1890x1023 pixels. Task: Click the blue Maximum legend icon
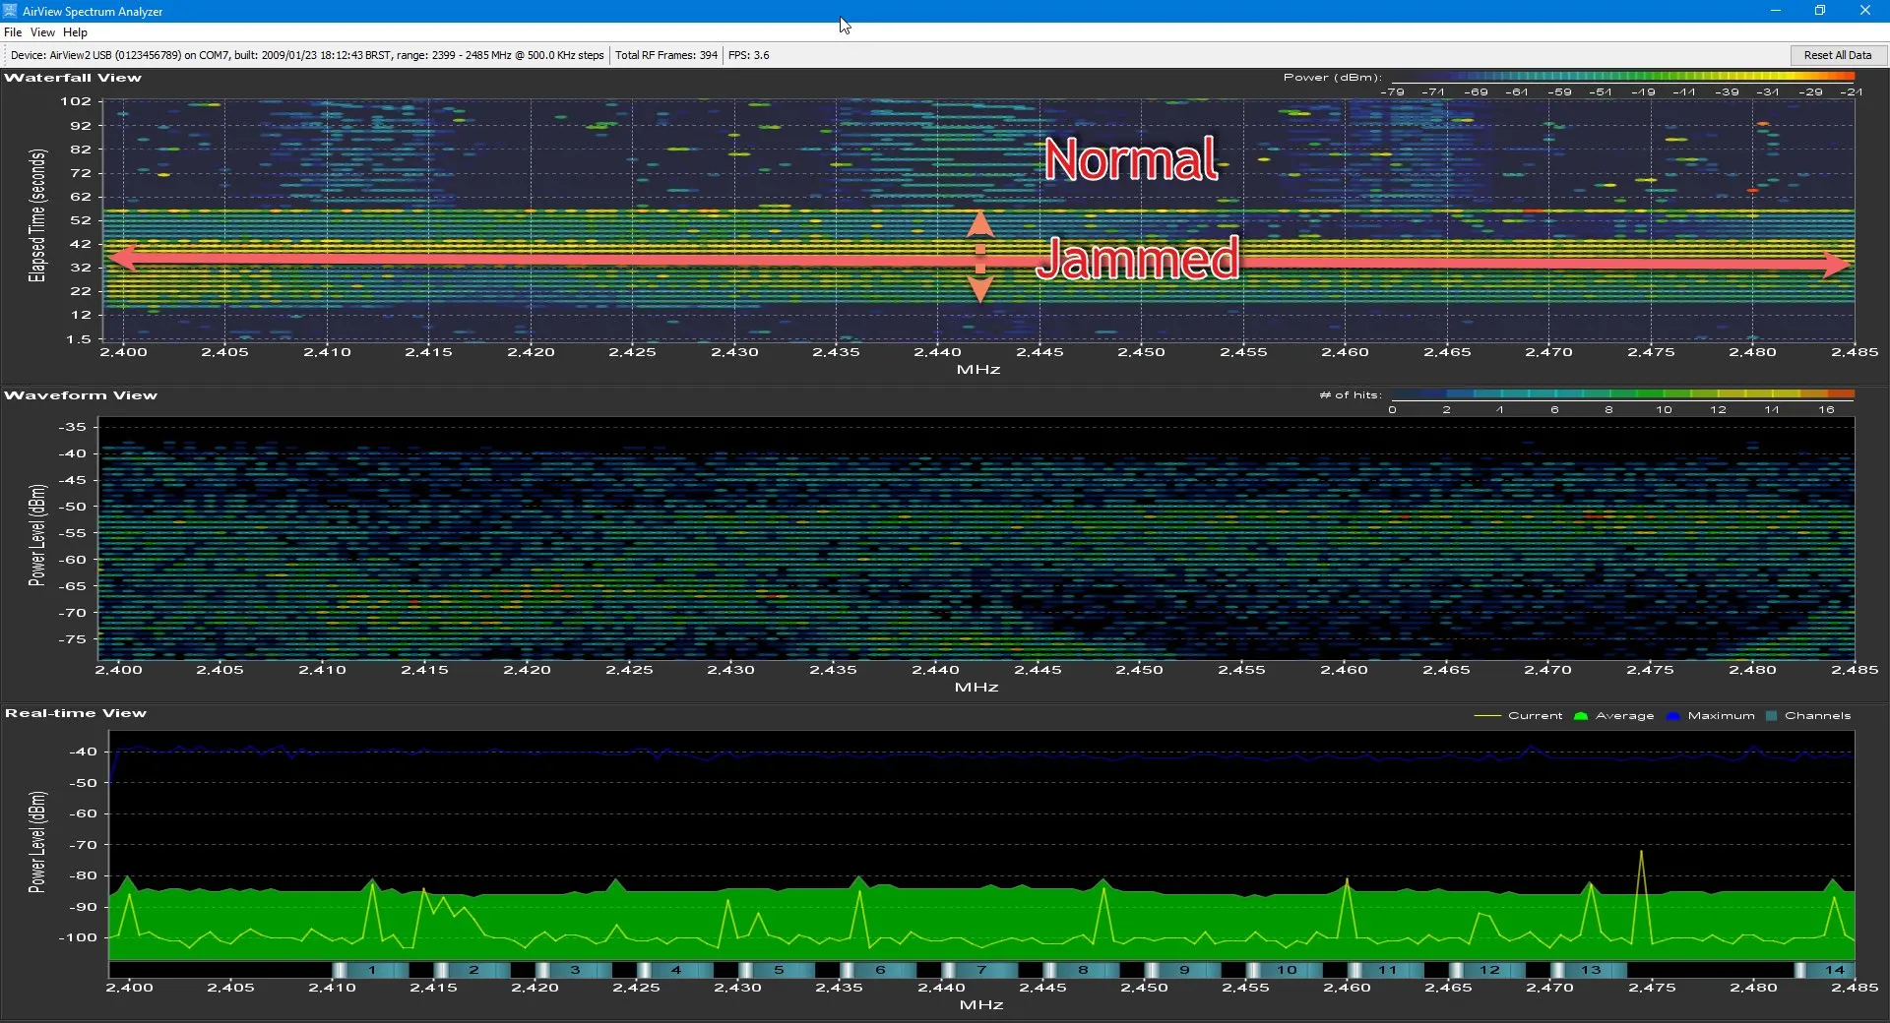pyautogui.click(x=1672, y=716)
